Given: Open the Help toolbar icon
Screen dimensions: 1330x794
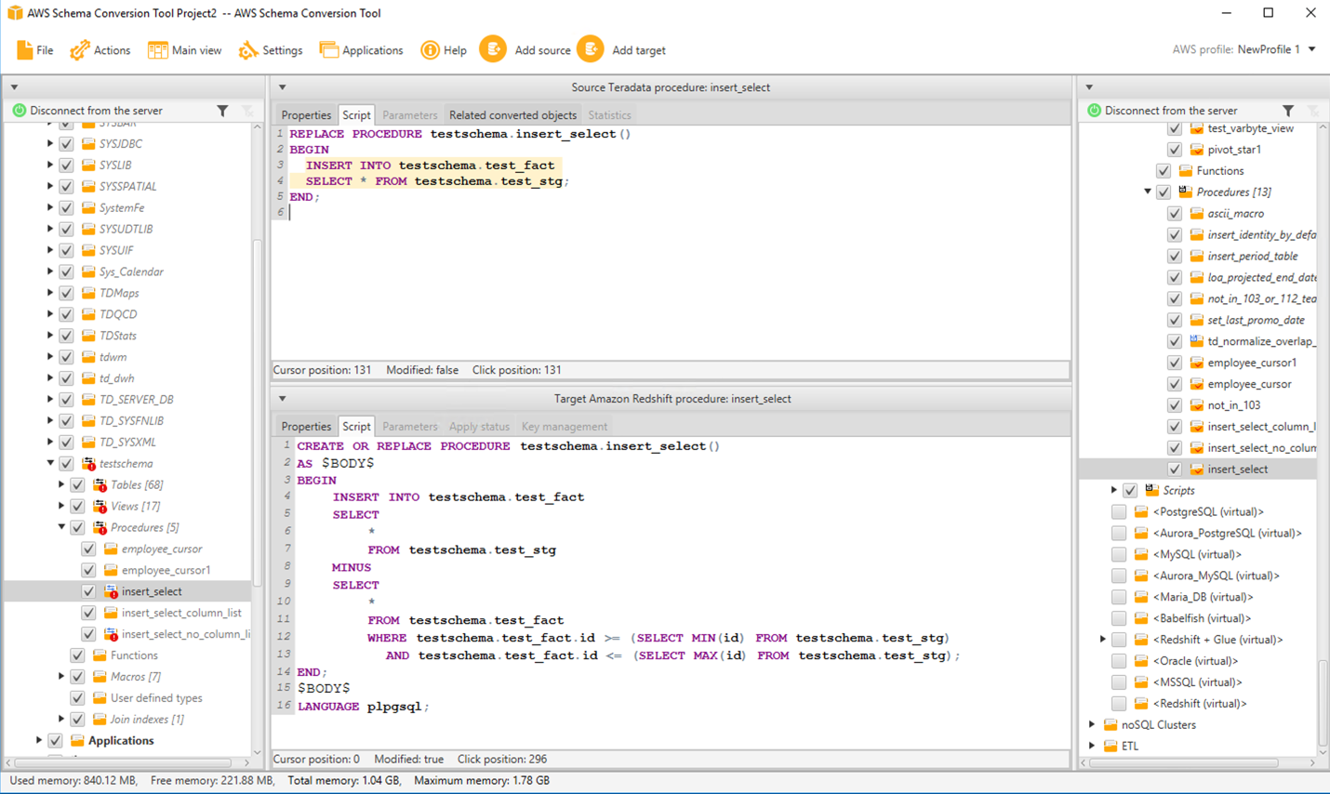Looking at the screenshot, I should (430, 50).
